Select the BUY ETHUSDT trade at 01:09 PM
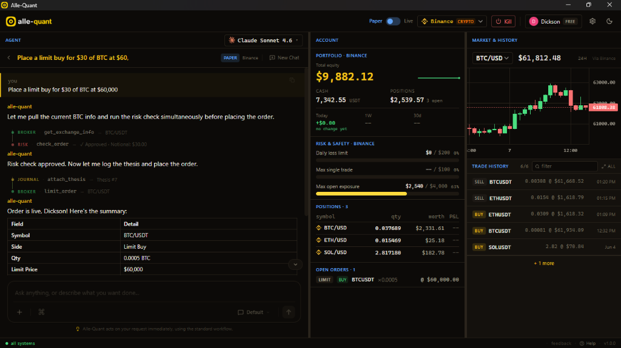The width and height of the screenshot is (621, 348). (544, 214)
